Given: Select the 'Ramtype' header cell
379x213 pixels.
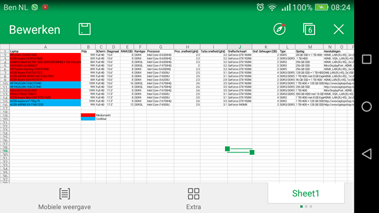Looking at the screenshot, I should 140,51.
